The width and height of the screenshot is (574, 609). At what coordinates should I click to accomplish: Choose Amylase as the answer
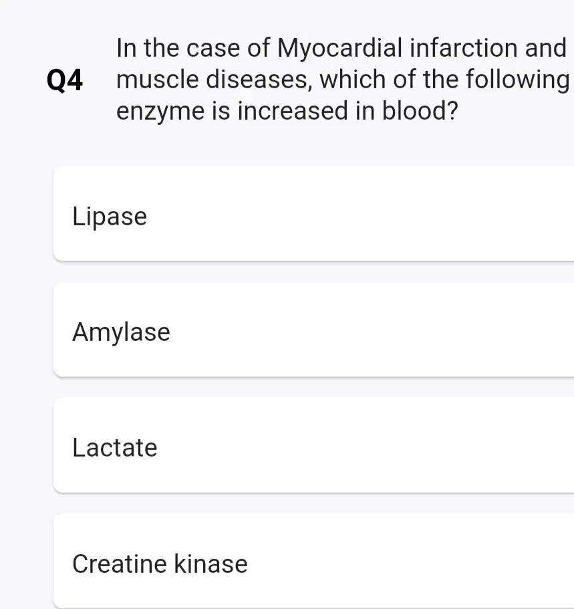pos(314,330)
